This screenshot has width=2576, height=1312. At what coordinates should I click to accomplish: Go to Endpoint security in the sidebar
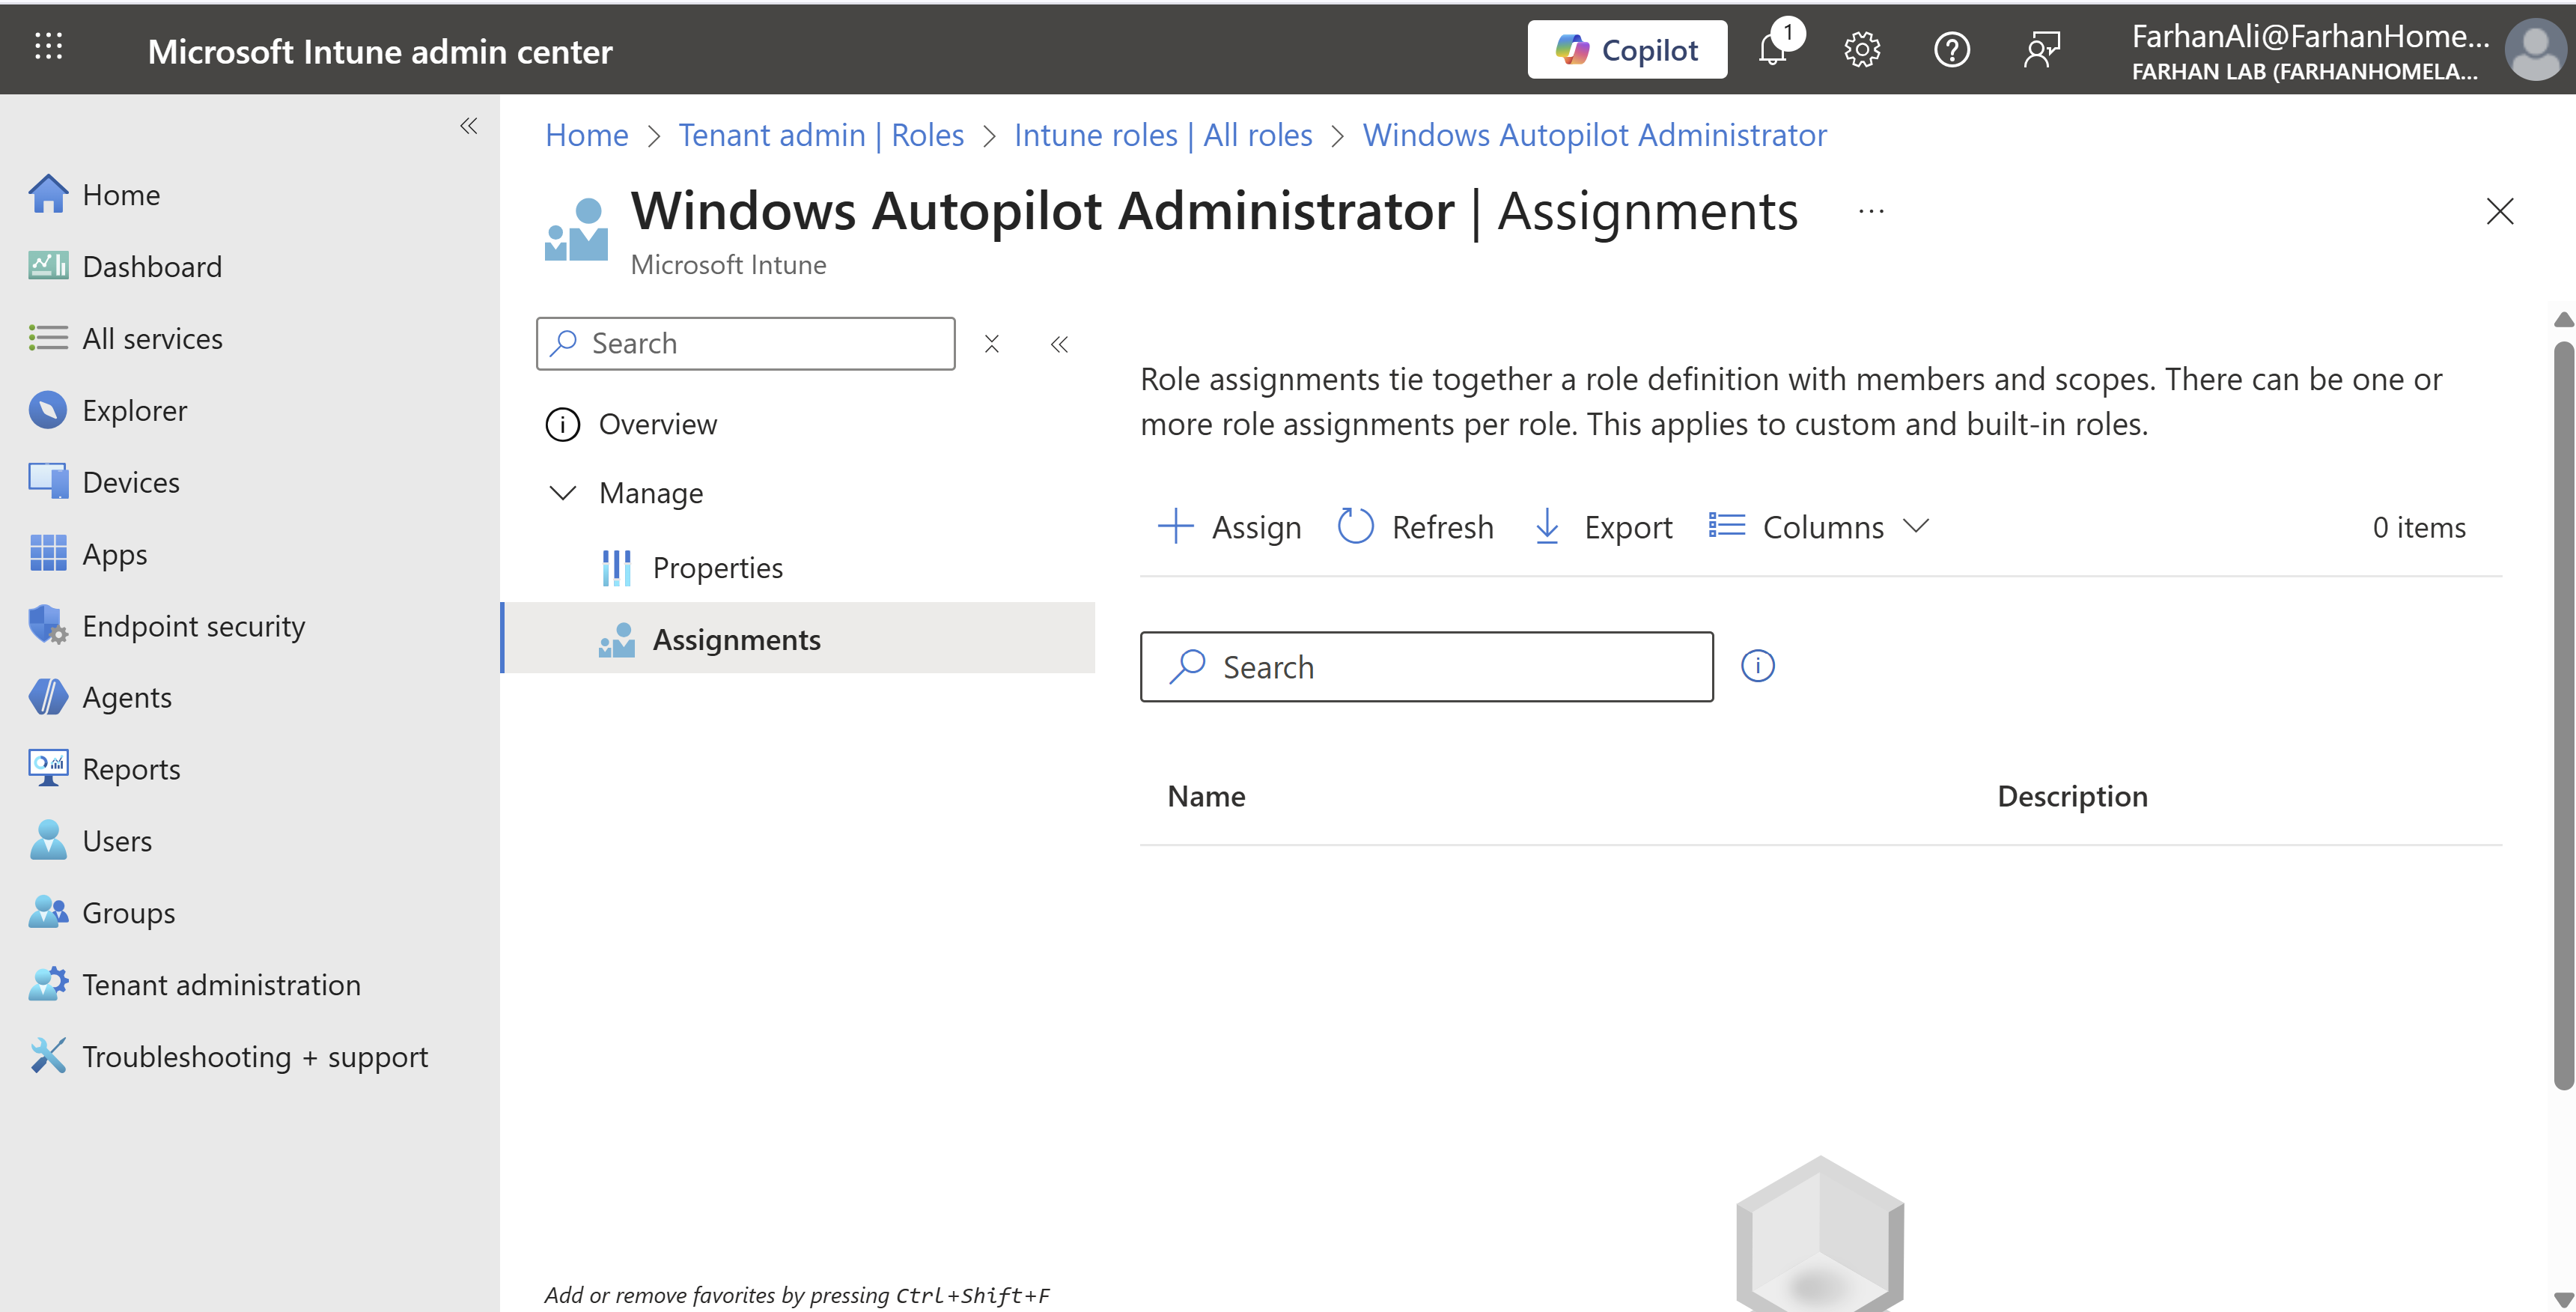click(193, 626)
